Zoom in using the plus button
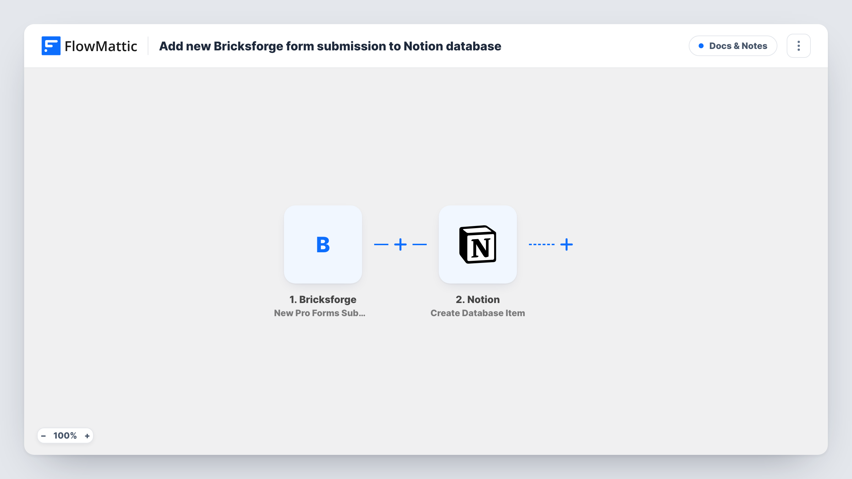 tap(87, 436)
